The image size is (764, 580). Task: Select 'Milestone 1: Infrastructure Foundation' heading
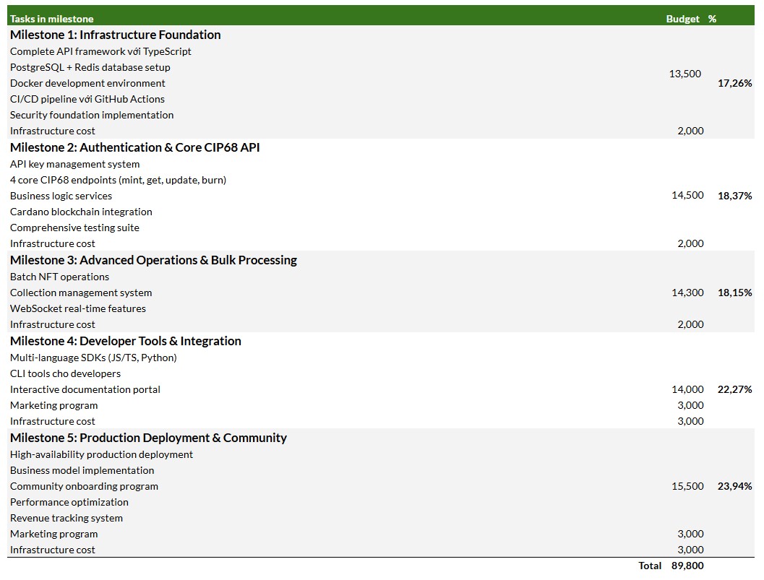pos(116,35)
